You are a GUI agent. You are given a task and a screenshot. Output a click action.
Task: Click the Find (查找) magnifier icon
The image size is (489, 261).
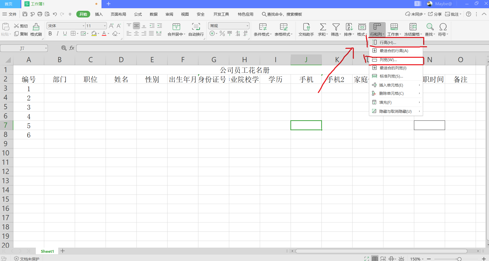click(430, 27)
